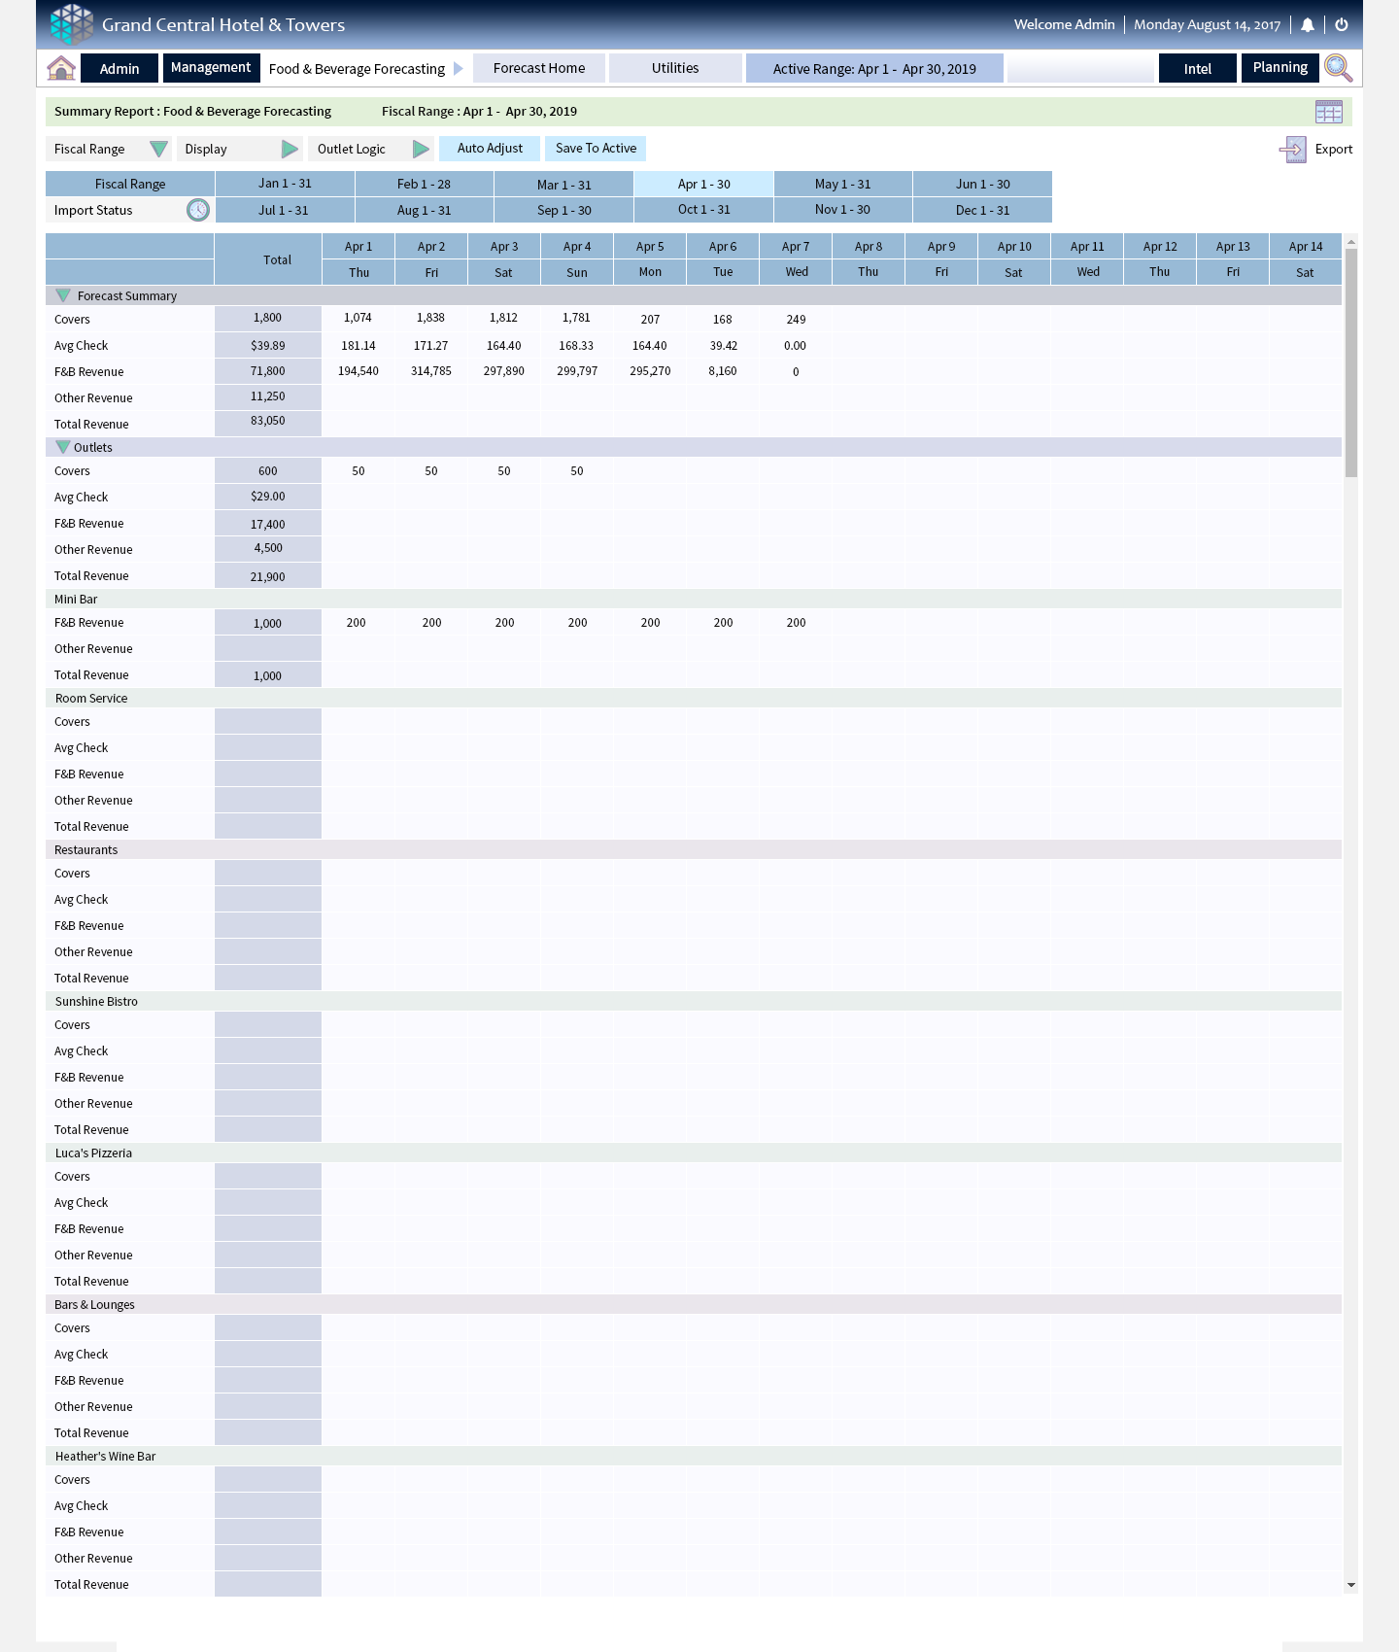This screenshot has width=1399, height=1652.
Task: Open the Utilities tab
Action: click(675, 68)
